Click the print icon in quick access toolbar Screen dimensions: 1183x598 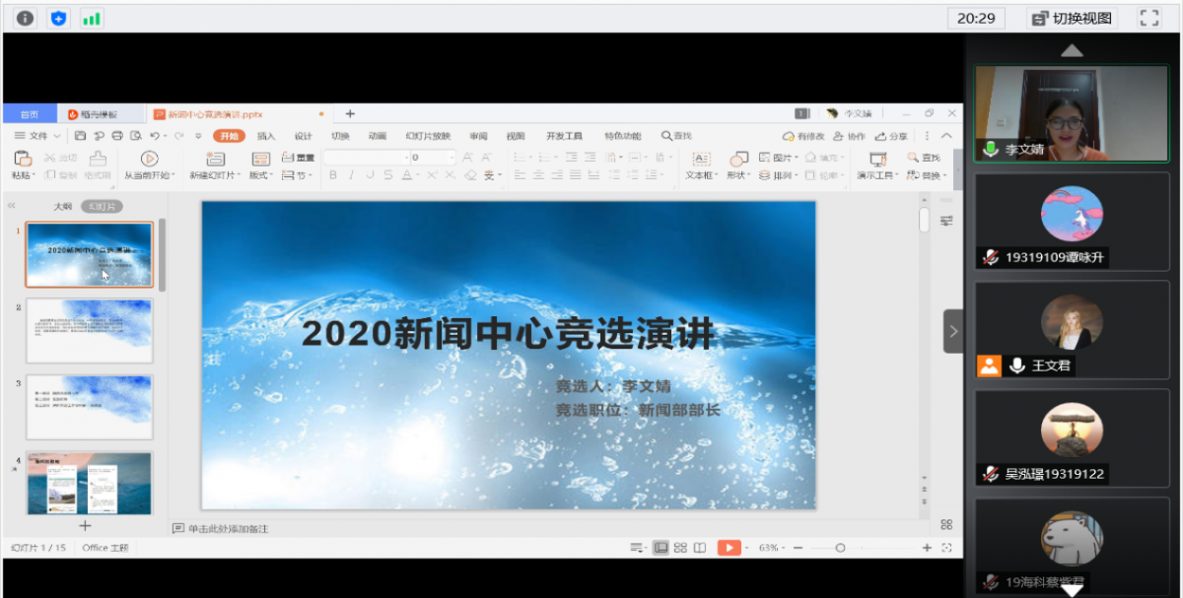117,136
